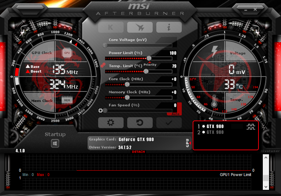Click the sync waveform icon beside GTX 980
This screenshot has width=281, height=196.
pos(251,127)
